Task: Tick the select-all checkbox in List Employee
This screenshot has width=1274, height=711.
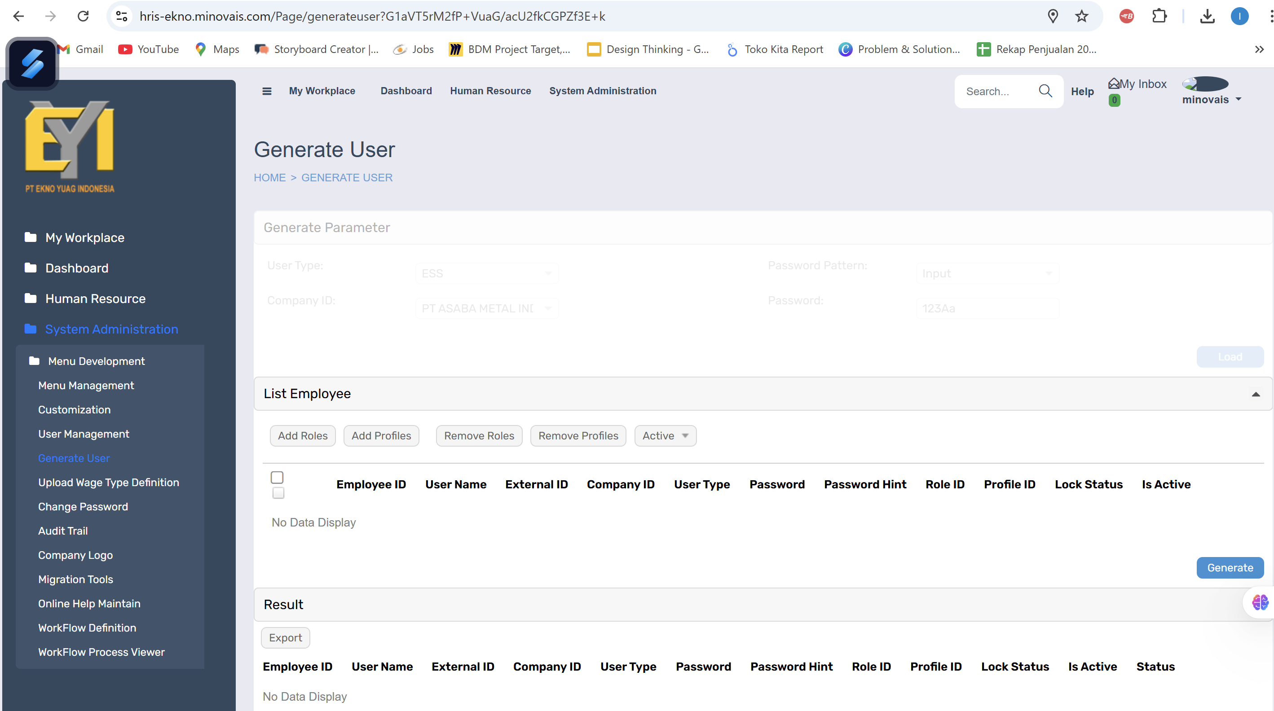Action: click(277, 477)
